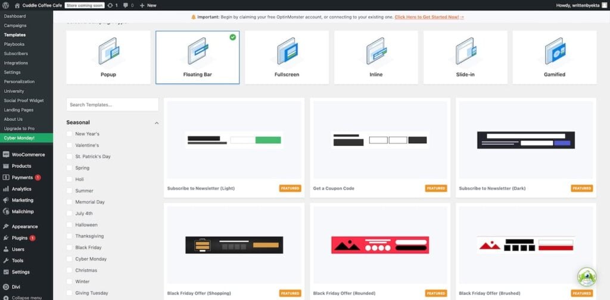Select the Floating Bar campaign icon
The image size is (610, 300).
198,51
